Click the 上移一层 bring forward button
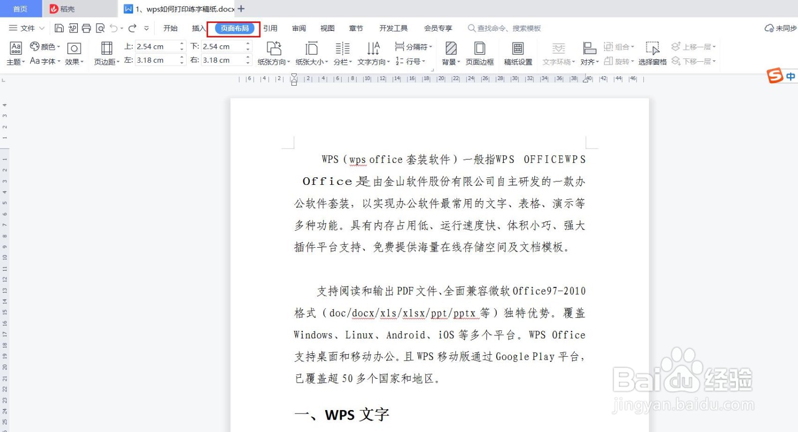The width and height of the screenshot is (798, 432). (x=694, y=47)
